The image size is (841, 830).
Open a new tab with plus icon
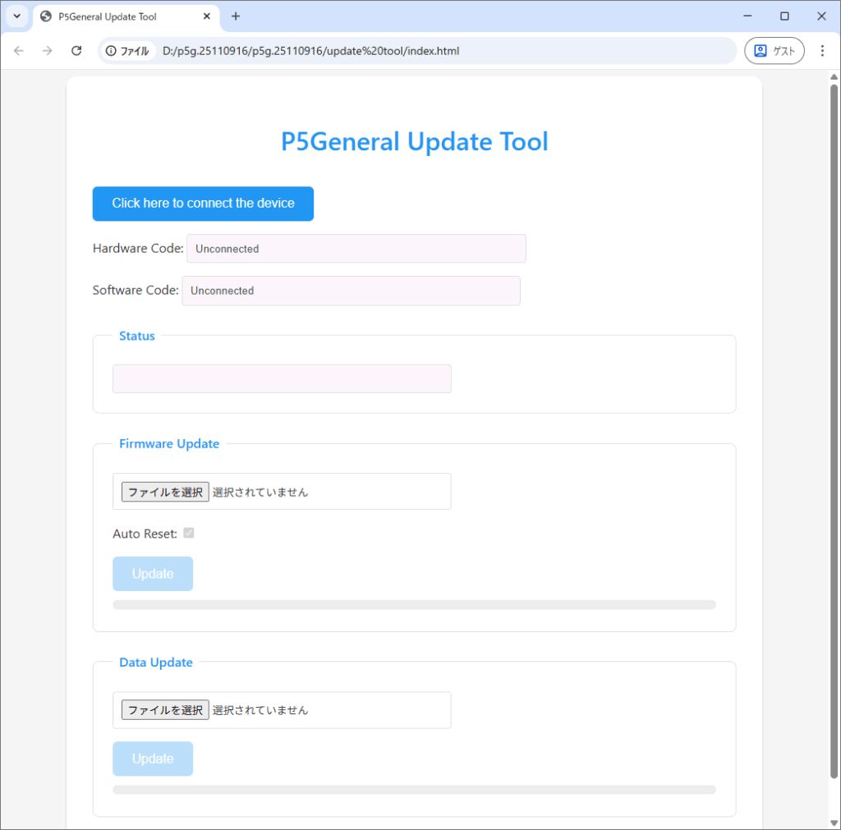point(236,16)
